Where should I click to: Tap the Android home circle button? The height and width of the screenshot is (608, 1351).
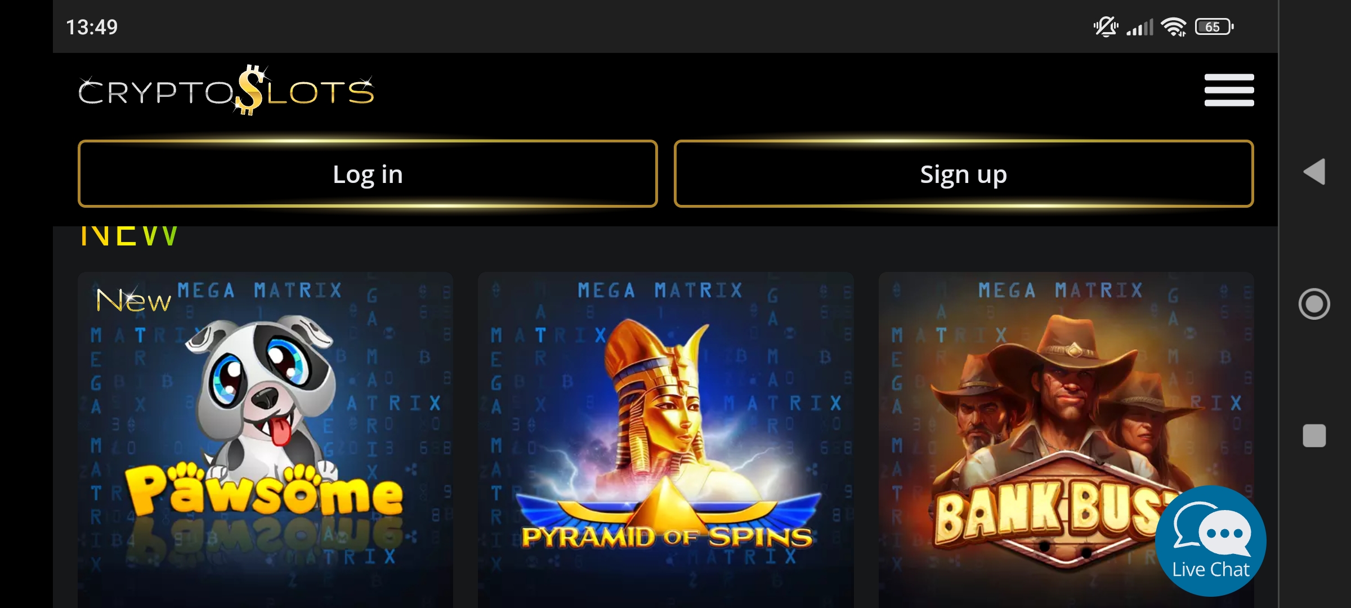coord(1314,304)
